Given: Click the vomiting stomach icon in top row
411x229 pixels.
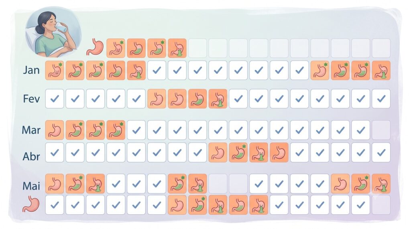Looking at the screenshot, I should coord(177,48).
